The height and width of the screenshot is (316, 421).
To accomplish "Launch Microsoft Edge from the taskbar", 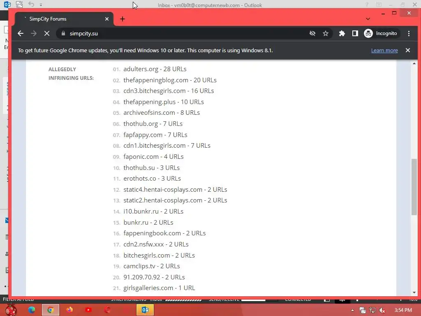I will click(x=32, y=310).
